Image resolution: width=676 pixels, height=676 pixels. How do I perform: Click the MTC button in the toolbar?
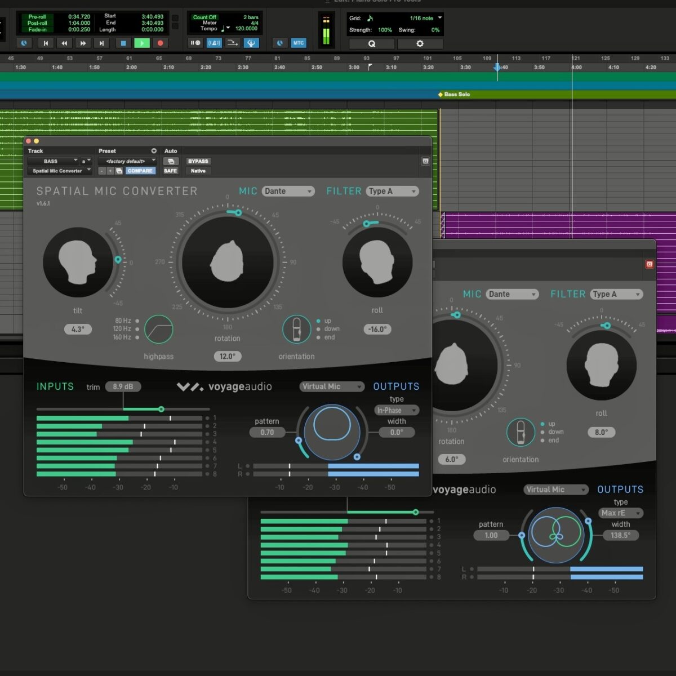(298, 43)
